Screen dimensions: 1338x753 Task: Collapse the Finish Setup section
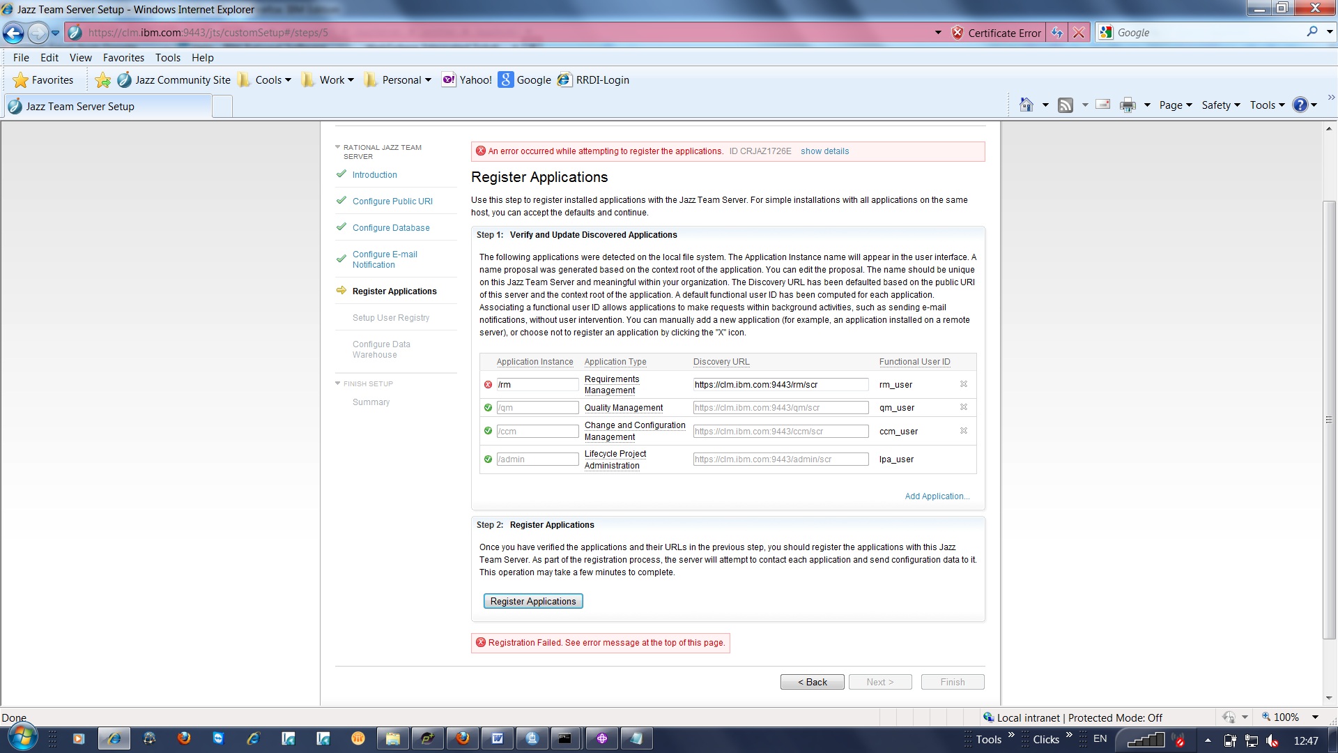[x=338, y=383]
